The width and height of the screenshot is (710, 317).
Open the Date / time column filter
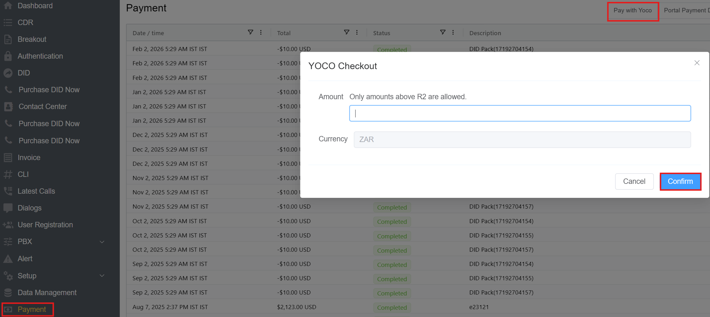(250, 32)
